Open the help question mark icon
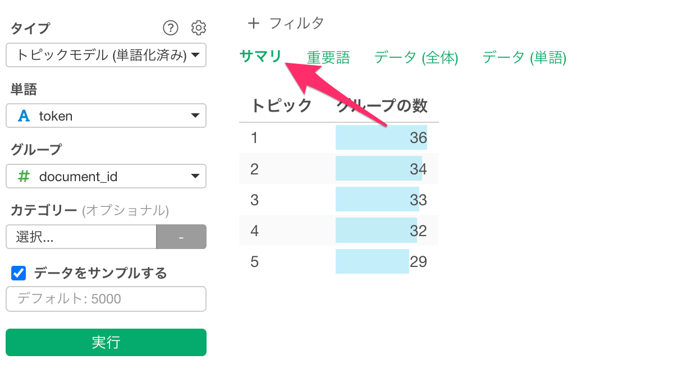Screen dimensions: 696x378 click(171, 27)
